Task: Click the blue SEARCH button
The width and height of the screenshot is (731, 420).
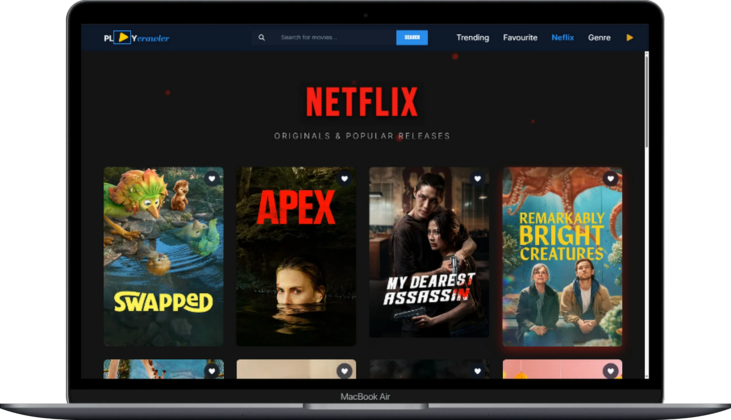Action: point(412,38)
